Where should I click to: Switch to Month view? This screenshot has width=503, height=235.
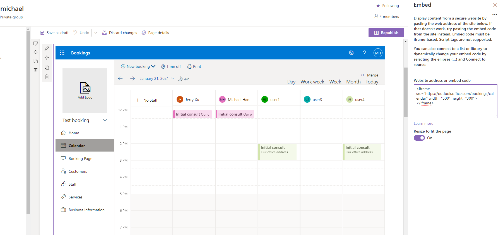click(353, 82)
